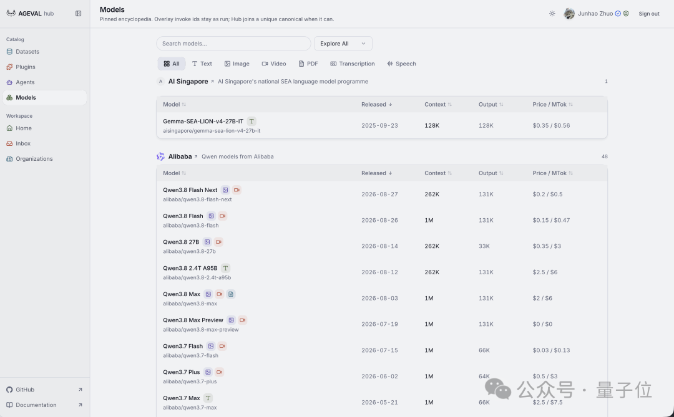The image size is (674, 417).
Task: Expand the Explore All dropdown
Action: pos(343,44)
